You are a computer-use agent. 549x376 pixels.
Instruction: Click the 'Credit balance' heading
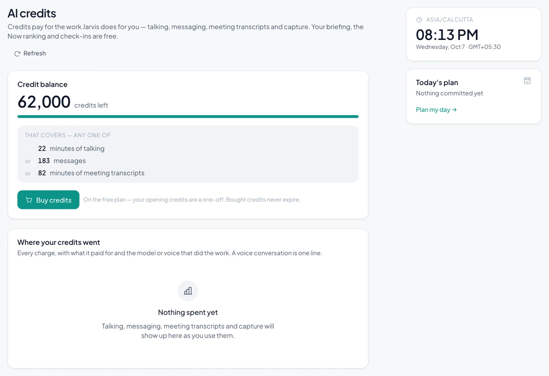[42, 84]
